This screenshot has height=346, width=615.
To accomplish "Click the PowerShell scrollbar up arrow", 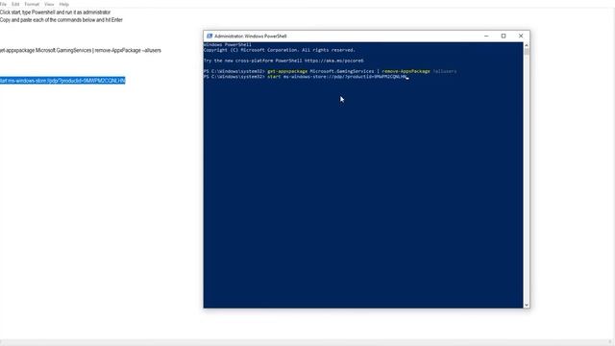I will (x=527, y=45).
